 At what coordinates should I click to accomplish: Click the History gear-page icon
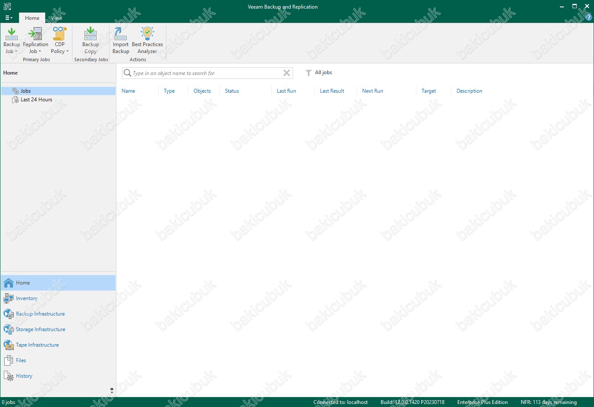click(x=9, y=376)
